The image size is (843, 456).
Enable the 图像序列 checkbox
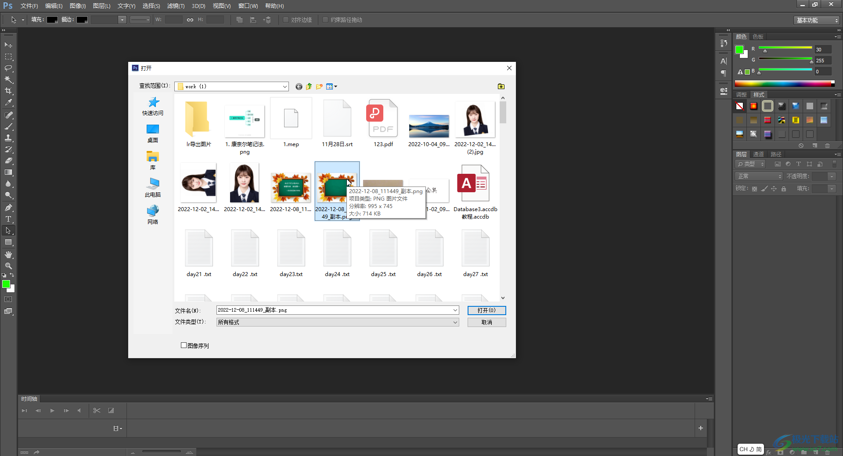[184, 345]
